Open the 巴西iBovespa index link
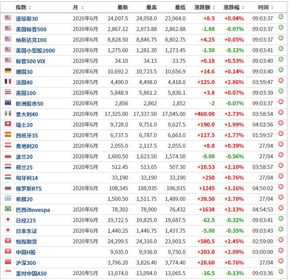This screenshot has height=280, width=290. (33, 210)
